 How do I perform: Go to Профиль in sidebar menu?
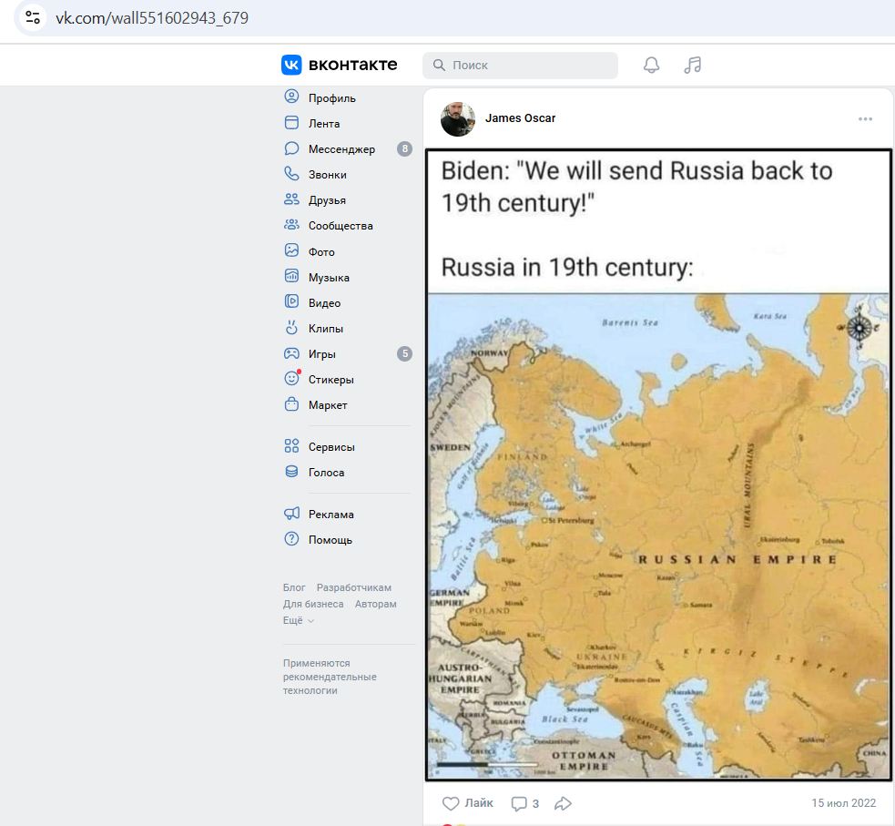331,98
